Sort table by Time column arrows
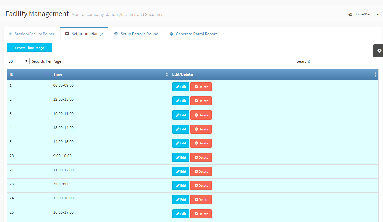 click(167, 75)
